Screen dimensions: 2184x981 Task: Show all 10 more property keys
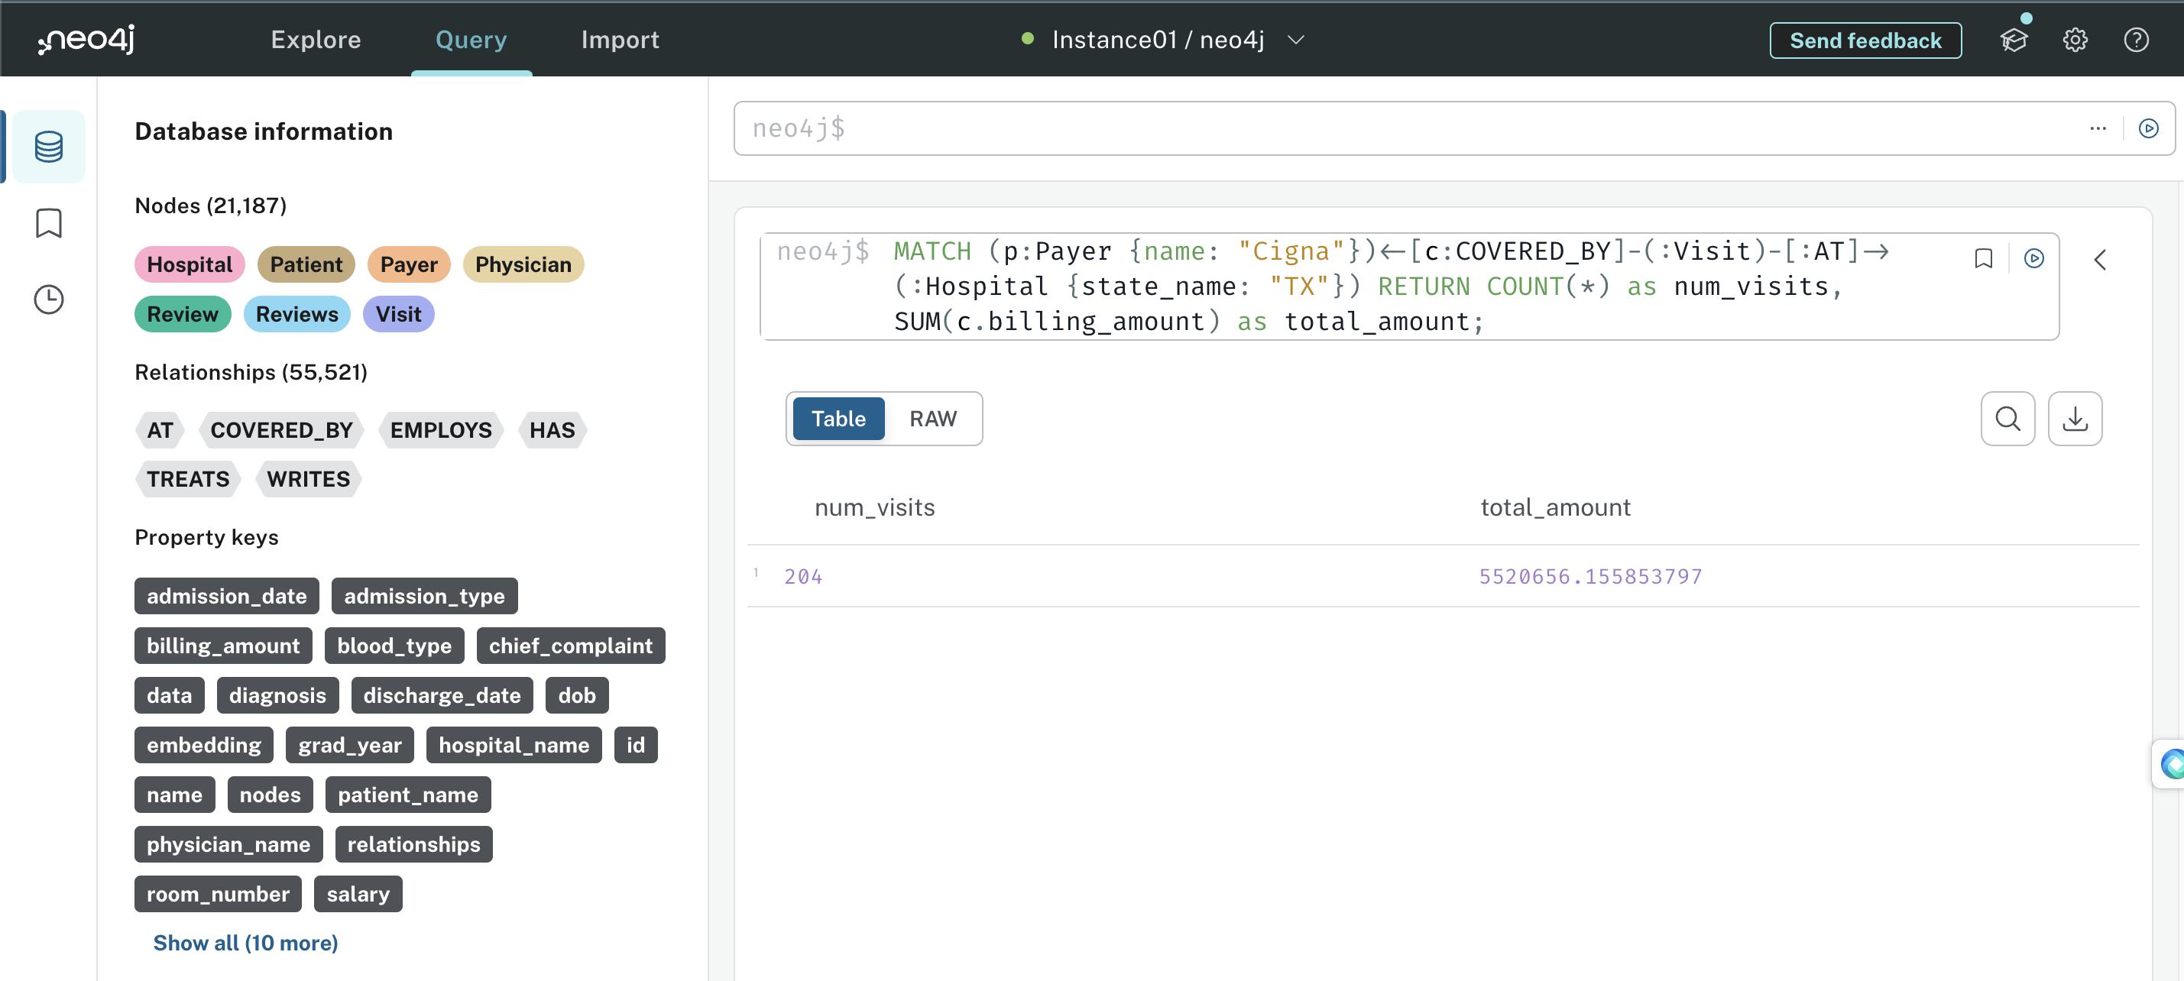coord(245,943)
